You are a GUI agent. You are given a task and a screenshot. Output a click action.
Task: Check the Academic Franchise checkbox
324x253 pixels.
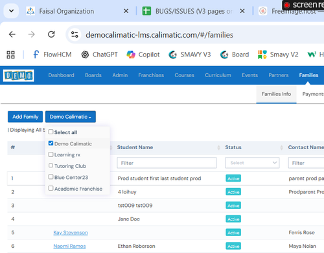51,188
